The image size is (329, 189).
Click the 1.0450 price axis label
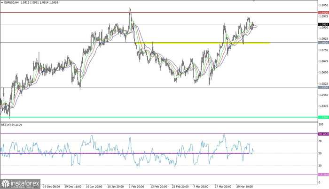tap(323, 95)
